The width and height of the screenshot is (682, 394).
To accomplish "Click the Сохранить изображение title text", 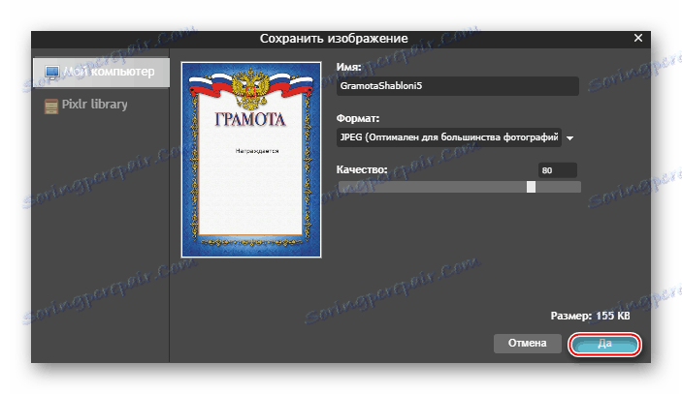I will tap(334, 39).
